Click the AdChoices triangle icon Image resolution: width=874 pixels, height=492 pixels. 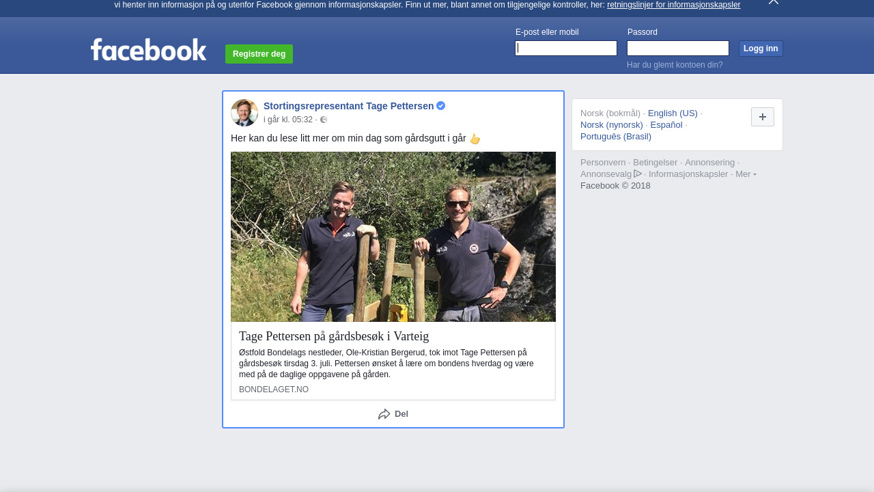638,174
